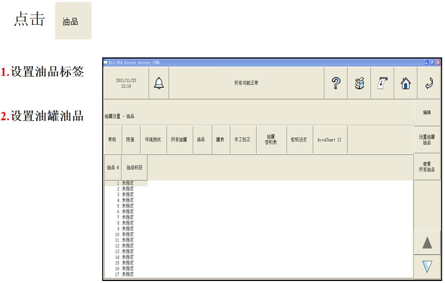This screenshot has width=445, height=283.
Task: Switch to the 限值 tab
Action: click(130, 140)
